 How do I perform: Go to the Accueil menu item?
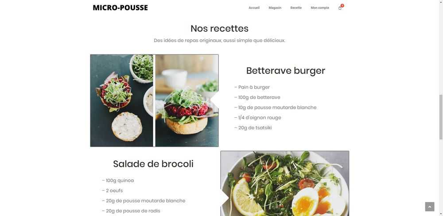pos(254,8)
